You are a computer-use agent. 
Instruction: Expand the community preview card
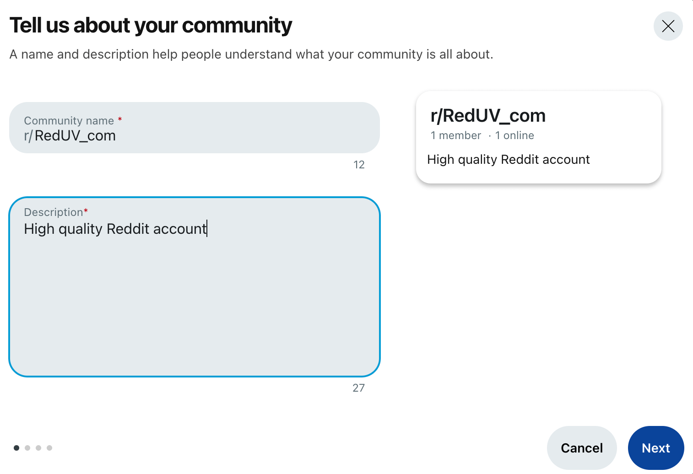tap(538, 137)
